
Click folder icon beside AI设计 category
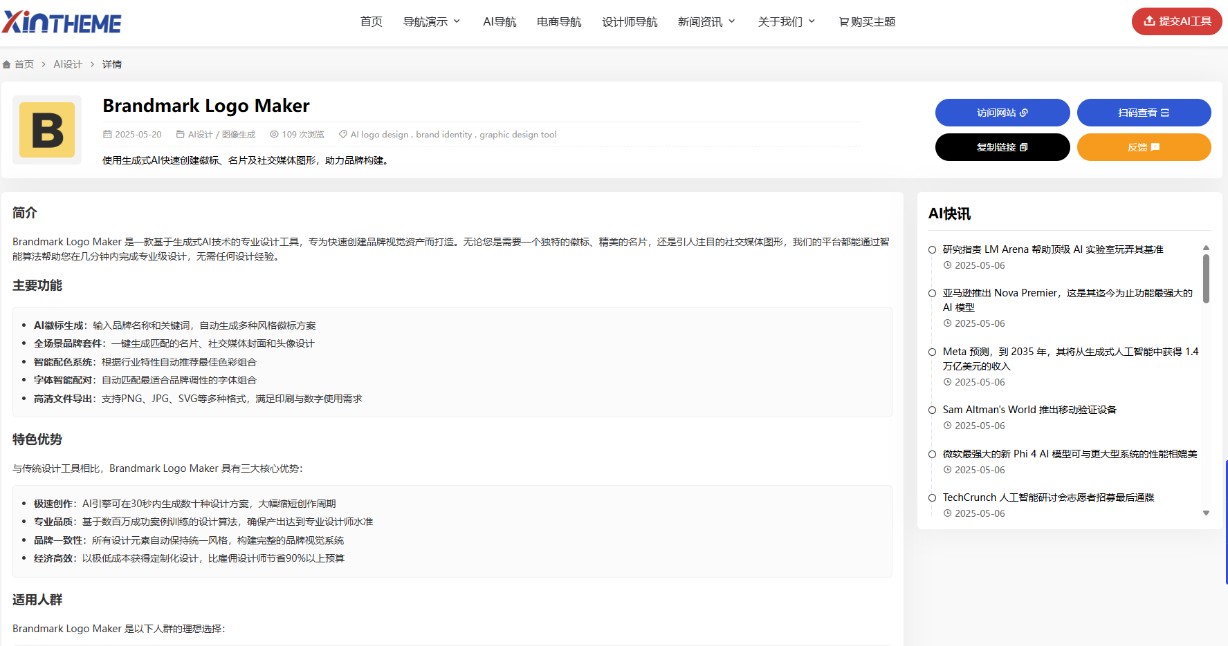click(x=181, y=135)
